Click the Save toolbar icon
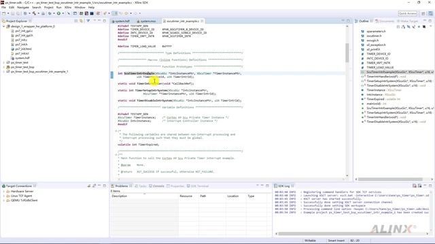Viewport: 435px width, 244px height. coord(13,14)
